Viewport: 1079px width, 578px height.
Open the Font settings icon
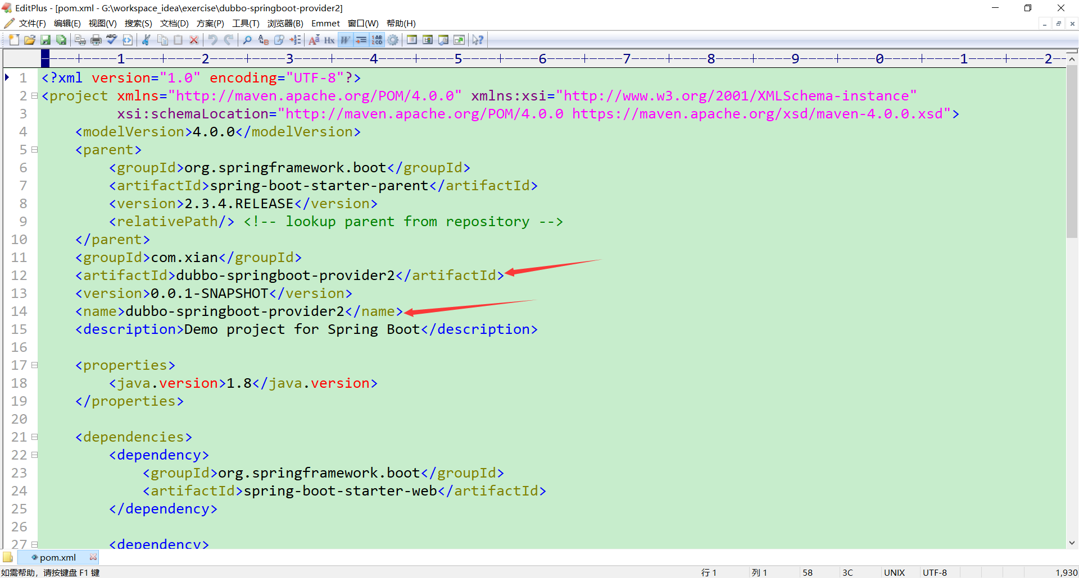314,40
